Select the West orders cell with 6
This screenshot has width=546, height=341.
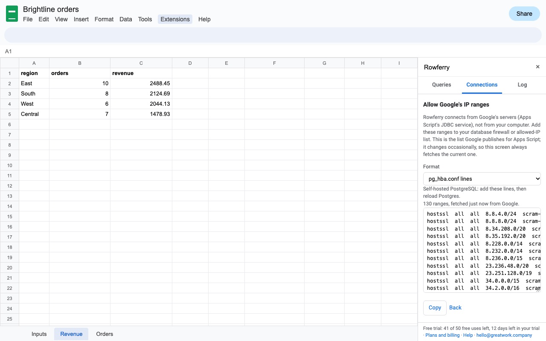point(80,104)
